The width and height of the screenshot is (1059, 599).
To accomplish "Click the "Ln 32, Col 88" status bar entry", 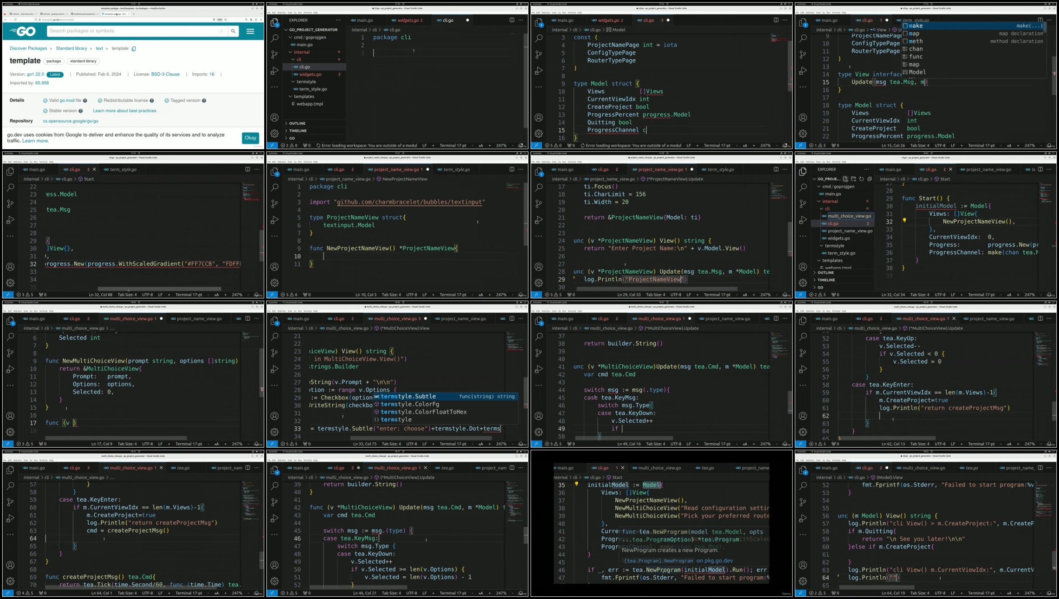I will [x=100, y=295].
